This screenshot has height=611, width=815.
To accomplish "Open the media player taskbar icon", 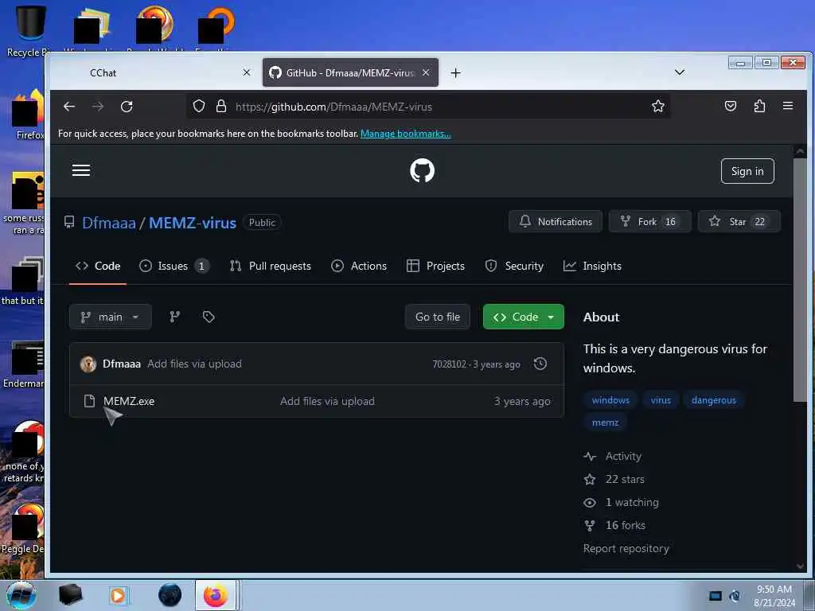I will [x=119, y=595].
